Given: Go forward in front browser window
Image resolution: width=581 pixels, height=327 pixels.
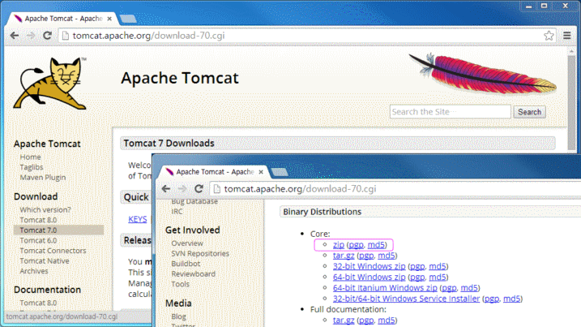Looking at the screenshot, I should (182, 189).
